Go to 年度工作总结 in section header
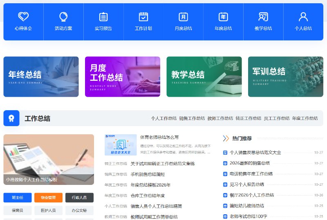 [305, 118]
